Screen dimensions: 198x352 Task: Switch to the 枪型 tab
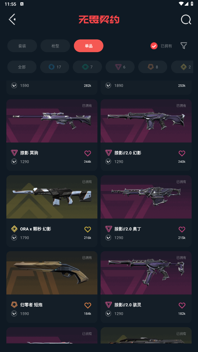pyautogui.click(x=55, y=46)
